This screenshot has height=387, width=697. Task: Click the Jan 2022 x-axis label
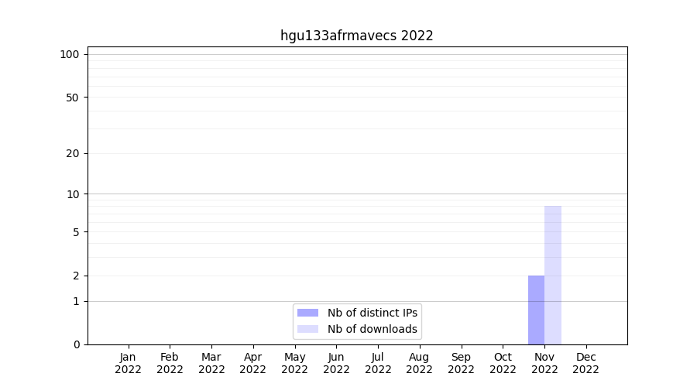[128, 363]
